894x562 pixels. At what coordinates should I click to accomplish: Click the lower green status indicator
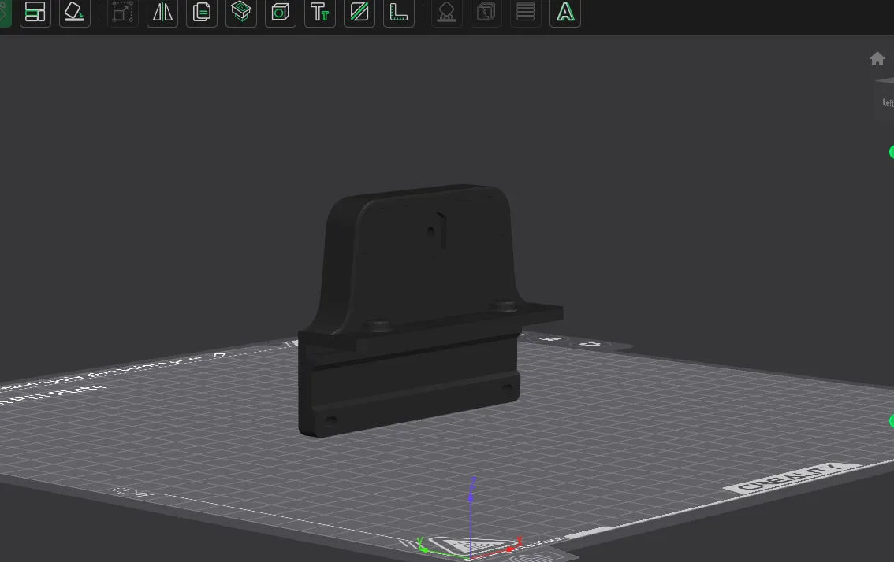(892, 423)
